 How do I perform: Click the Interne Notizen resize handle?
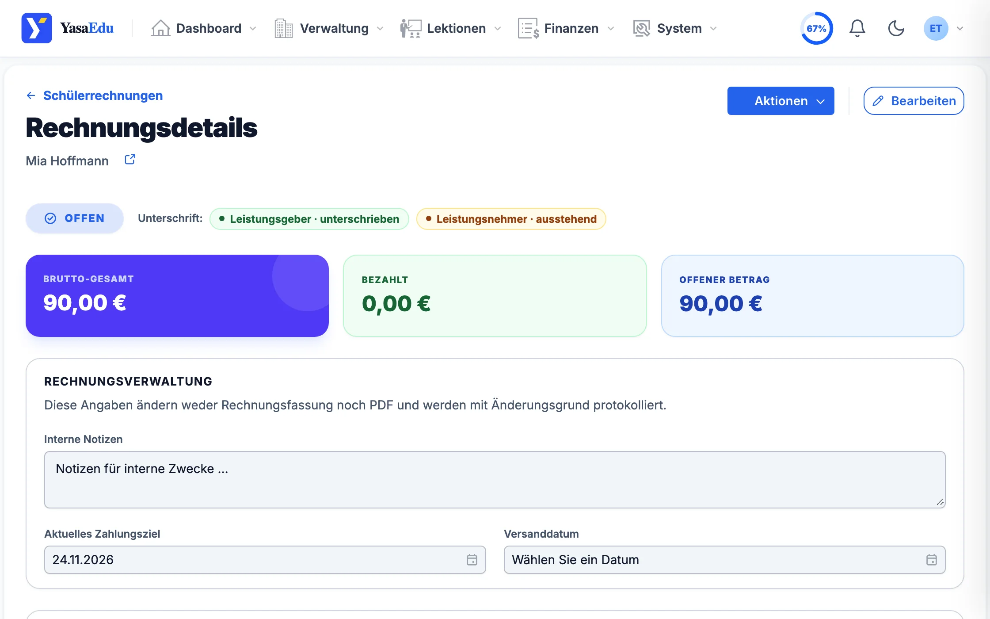[940, 502]
